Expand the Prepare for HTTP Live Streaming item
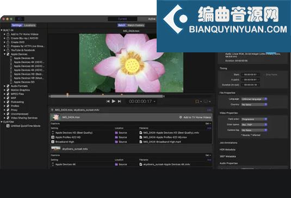 (5, 46)
